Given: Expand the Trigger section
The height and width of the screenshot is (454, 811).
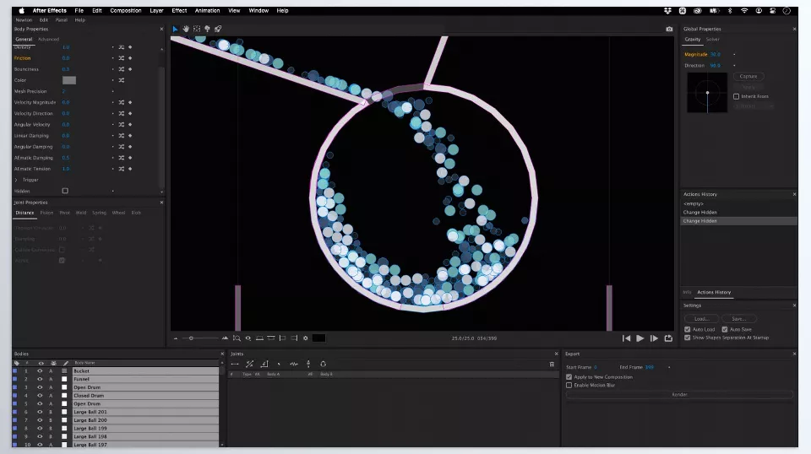Looking at the screenshot, I should (x=17, y=180).
